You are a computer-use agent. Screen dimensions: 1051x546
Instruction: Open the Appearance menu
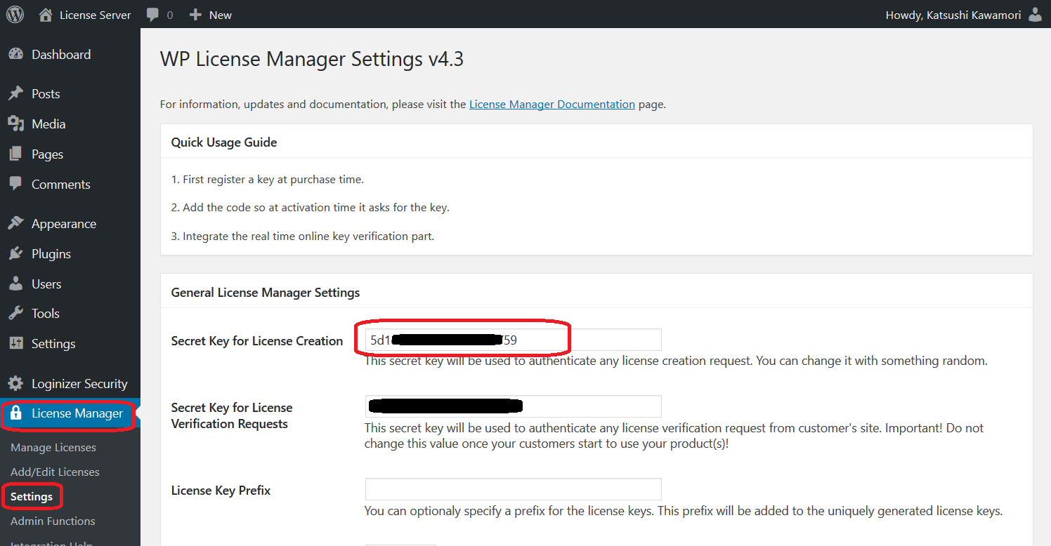click(63, 224)
